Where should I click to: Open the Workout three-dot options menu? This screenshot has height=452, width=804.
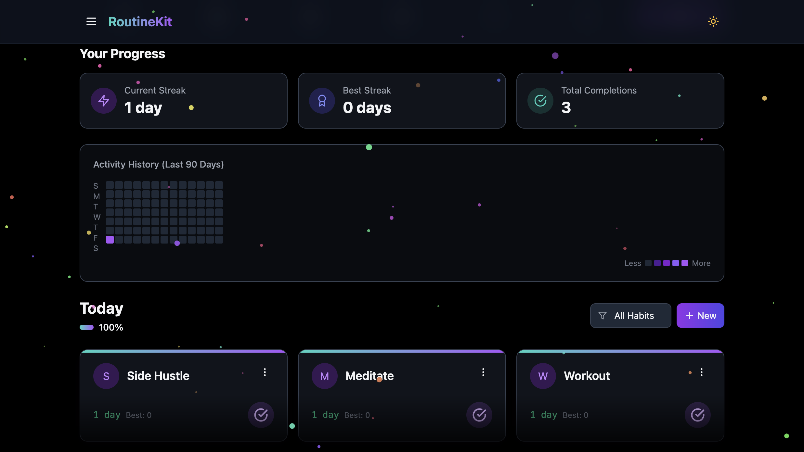pyautogui.click(x=702, y=372)
